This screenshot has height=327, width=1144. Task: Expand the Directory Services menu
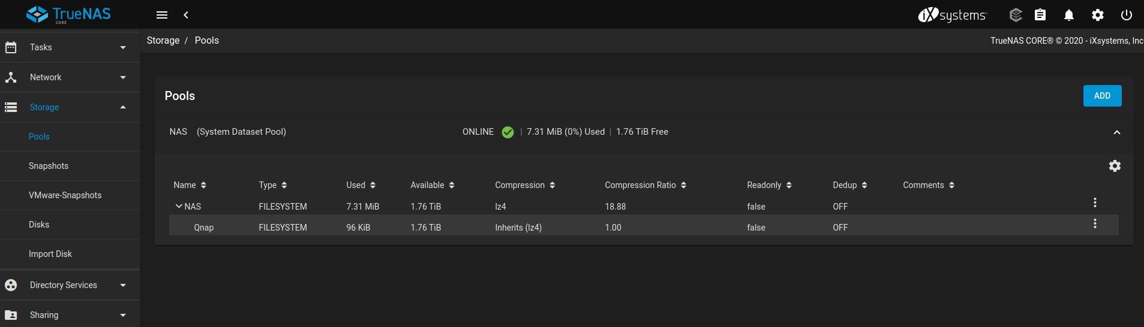pos(70,285)
